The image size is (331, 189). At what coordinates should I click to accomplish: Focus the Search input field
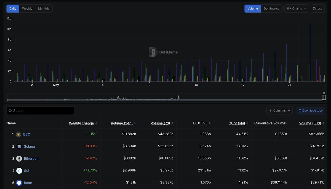tap(40, 111)
